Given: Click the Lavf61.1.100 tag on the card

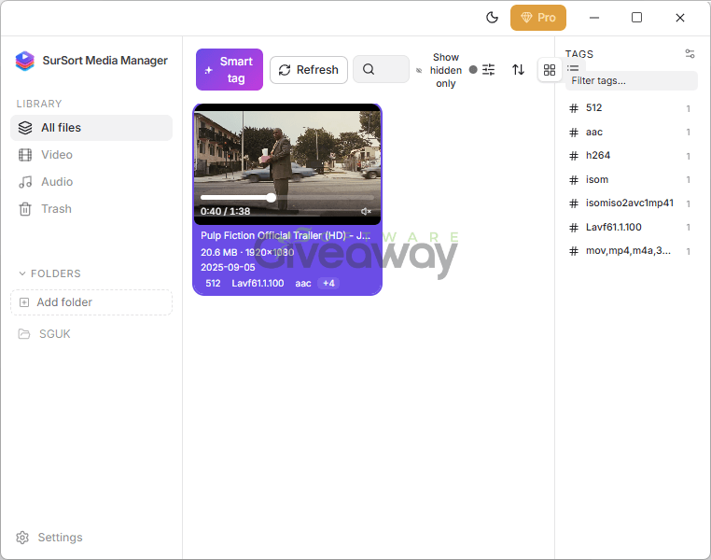Looking at the screenshot, I should coord(258,284).
